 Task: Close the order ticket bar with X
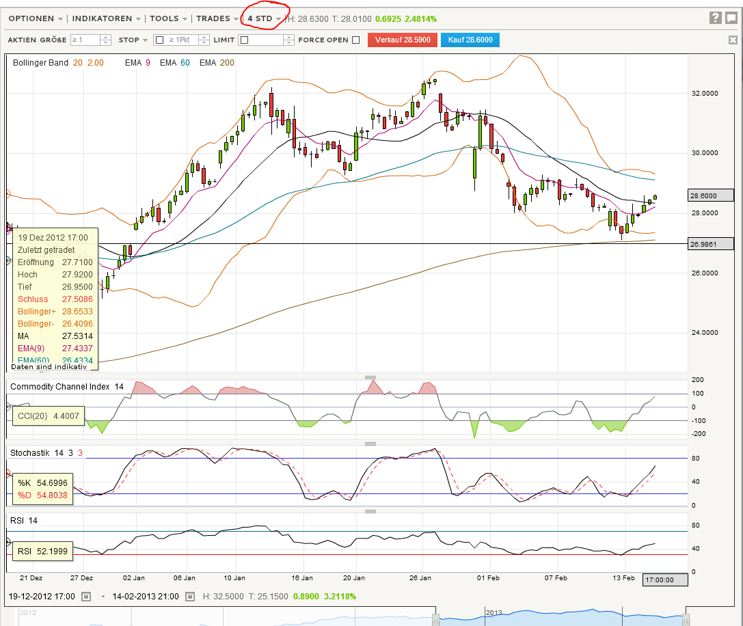point(733,40)
